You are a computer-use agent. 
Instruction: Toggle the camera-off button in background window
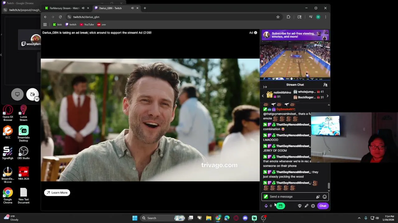tap(32, 94)
